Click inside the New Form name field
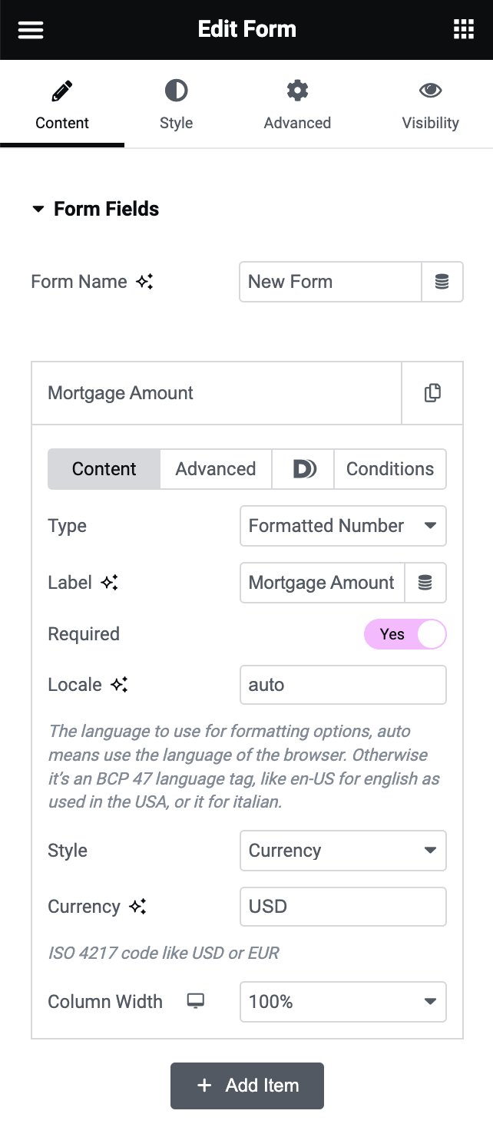The width and height of the screenshot is (493, 1127). point(330,282)
